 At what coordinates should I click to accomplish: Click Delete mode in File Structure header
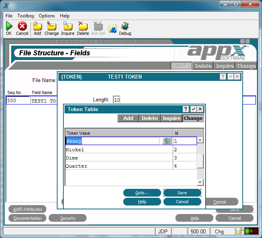click(x=203, y=66)
